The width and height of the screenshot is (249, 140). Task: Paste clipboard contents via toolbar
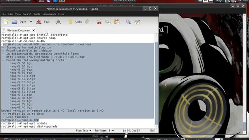117,22
